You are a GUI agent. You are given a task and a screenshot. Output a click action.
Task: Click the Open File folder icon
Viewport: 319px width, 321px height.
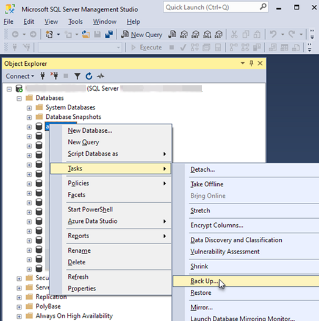[x=85, y=34]
